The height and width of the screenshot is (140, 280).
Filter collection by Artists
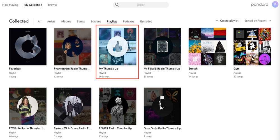51,22
